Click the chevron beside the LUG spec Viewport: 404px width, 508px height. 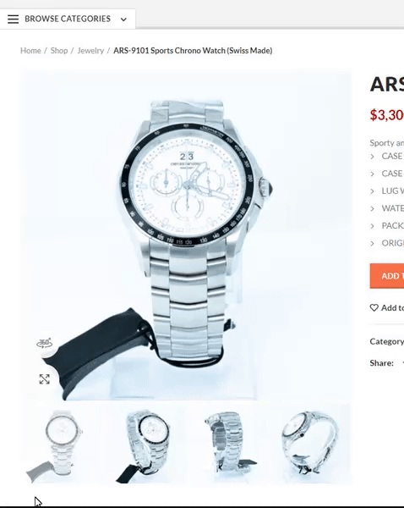click(x=372, y=191)
